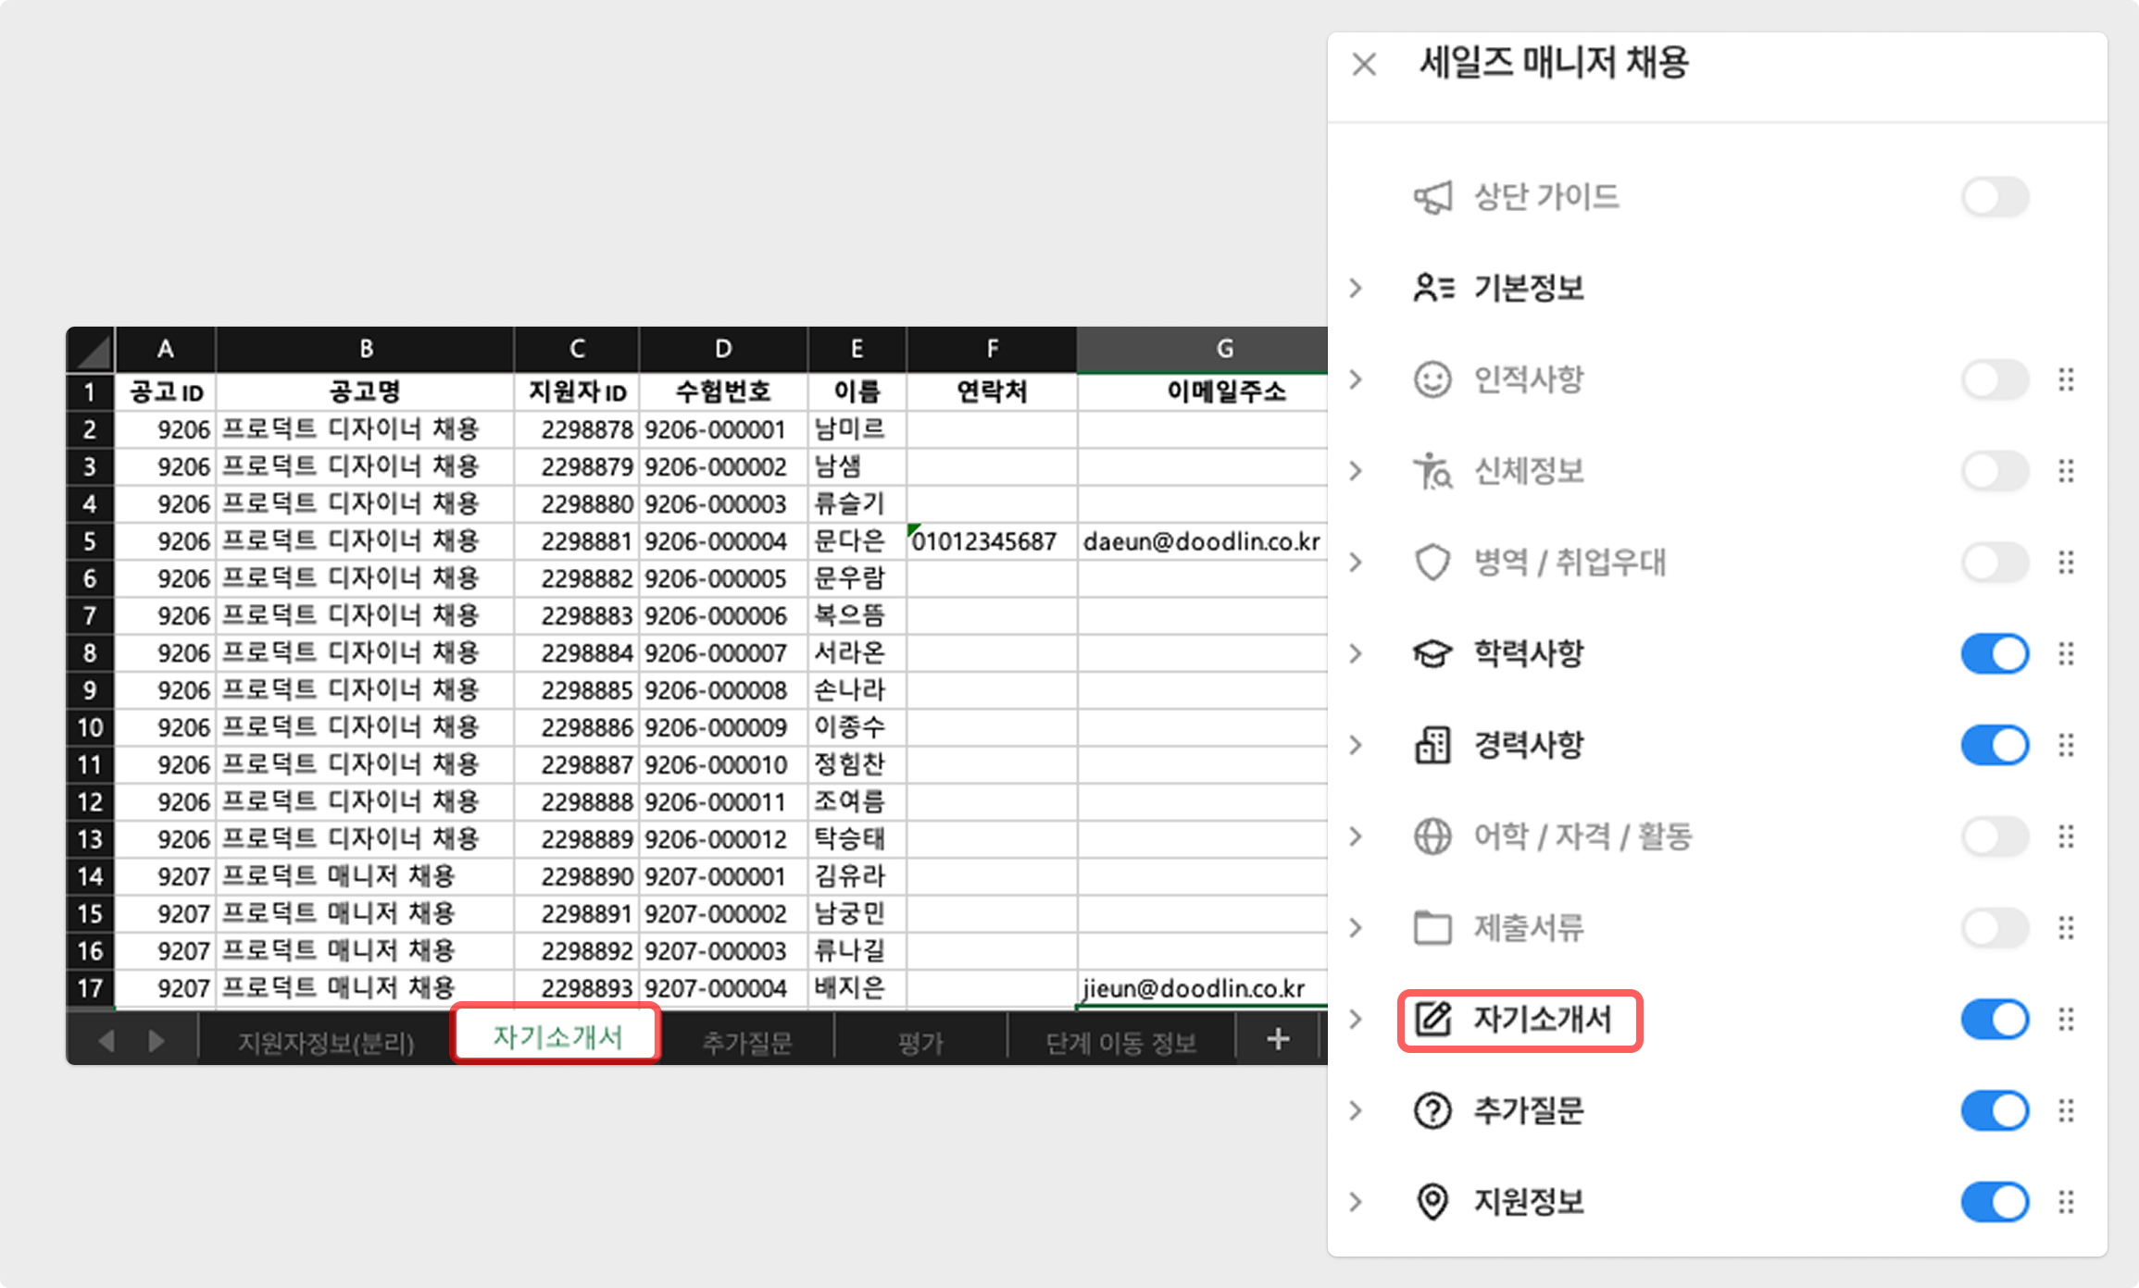Viewport: 2139px width, 1288px height.
Task: Click the drag handle for 학력사항
Action: coord(2066,653)
